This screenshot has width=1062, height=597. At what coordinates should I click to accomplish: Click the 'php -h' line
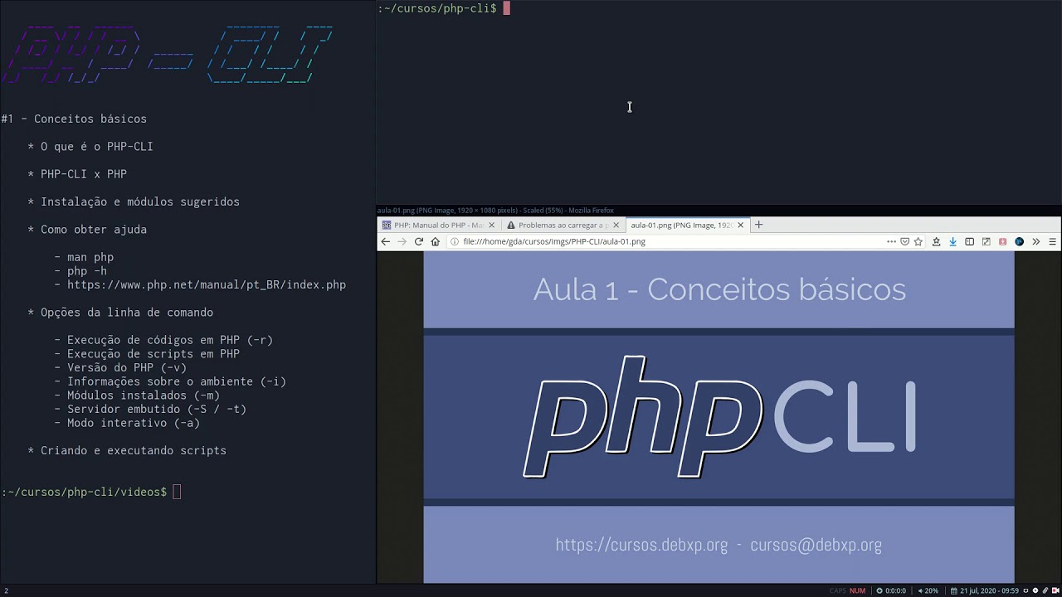80,271
